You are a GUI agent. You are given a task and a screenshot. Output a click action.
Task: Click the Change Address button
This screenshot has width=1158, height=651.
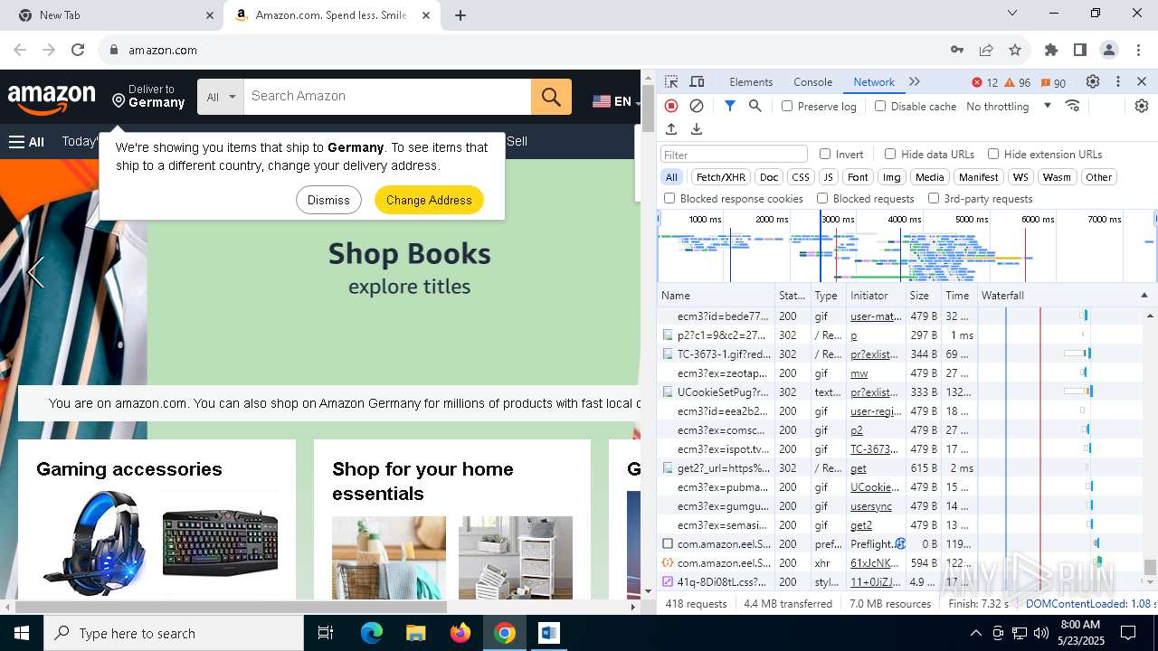click(x=429, y=200)
